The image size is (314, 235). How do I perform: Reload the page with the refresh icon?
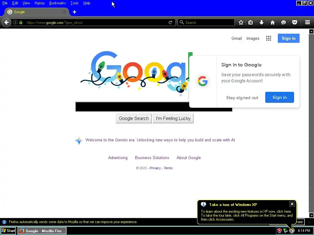click(x=170, y=22)
